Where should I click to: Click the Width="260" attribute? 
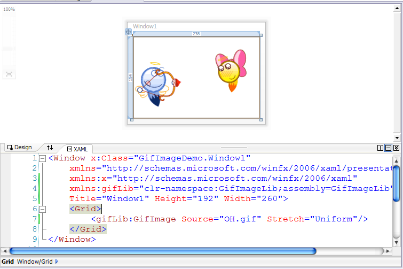point(253,198)
